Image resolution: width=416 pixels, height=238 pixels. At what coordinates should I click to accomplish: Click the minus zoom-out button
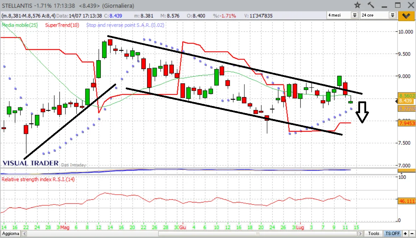(412, 233)
